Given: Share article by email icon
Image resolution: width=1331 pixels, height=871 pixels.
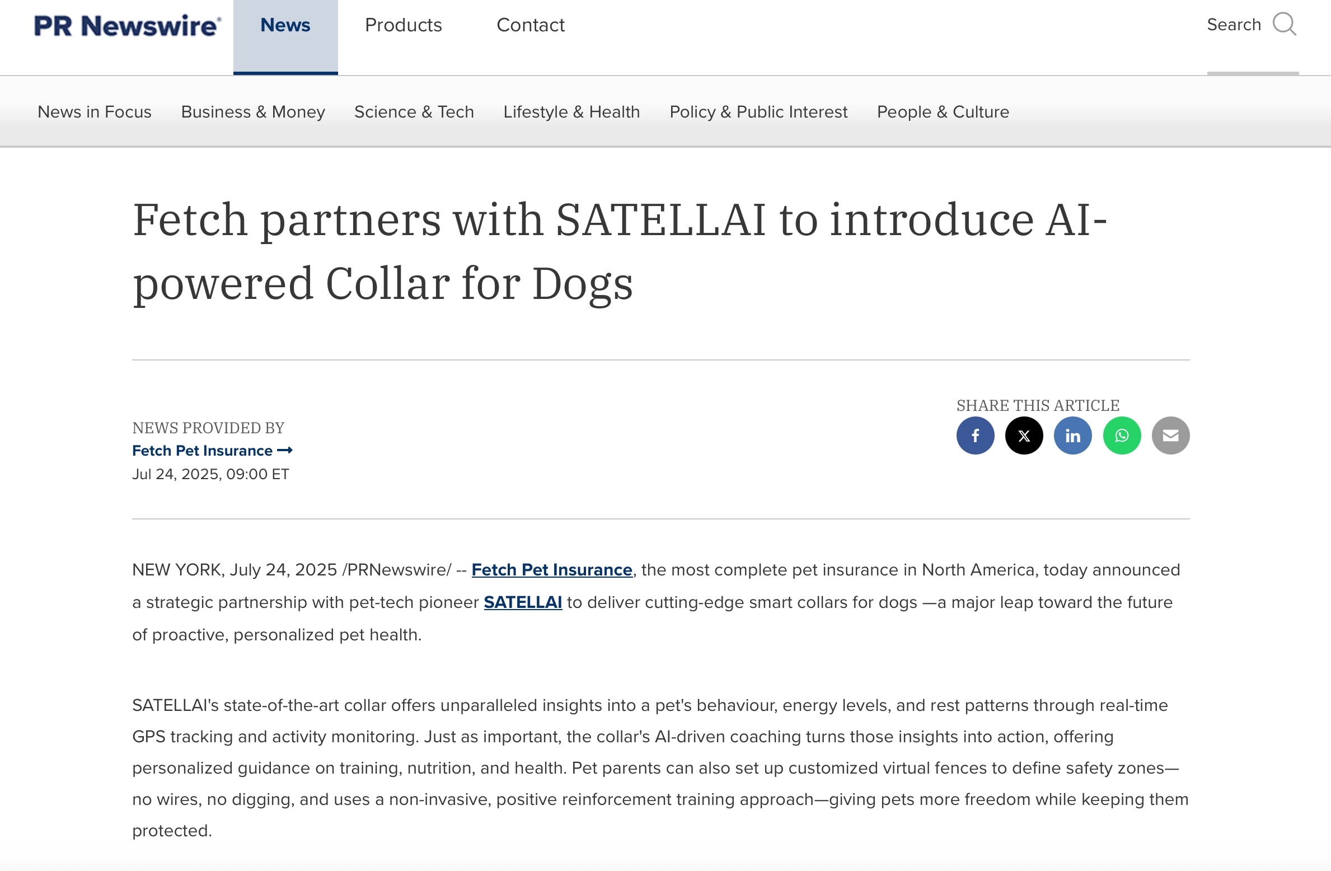Looking at the screenshot, I should [1170, 435].
